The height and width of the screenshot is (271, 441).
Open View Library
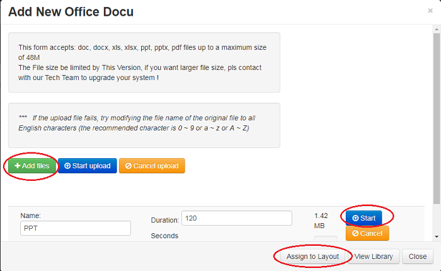click(374, 257)
